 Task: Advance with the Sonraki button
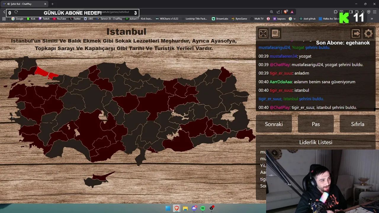[x=274, y=124]
